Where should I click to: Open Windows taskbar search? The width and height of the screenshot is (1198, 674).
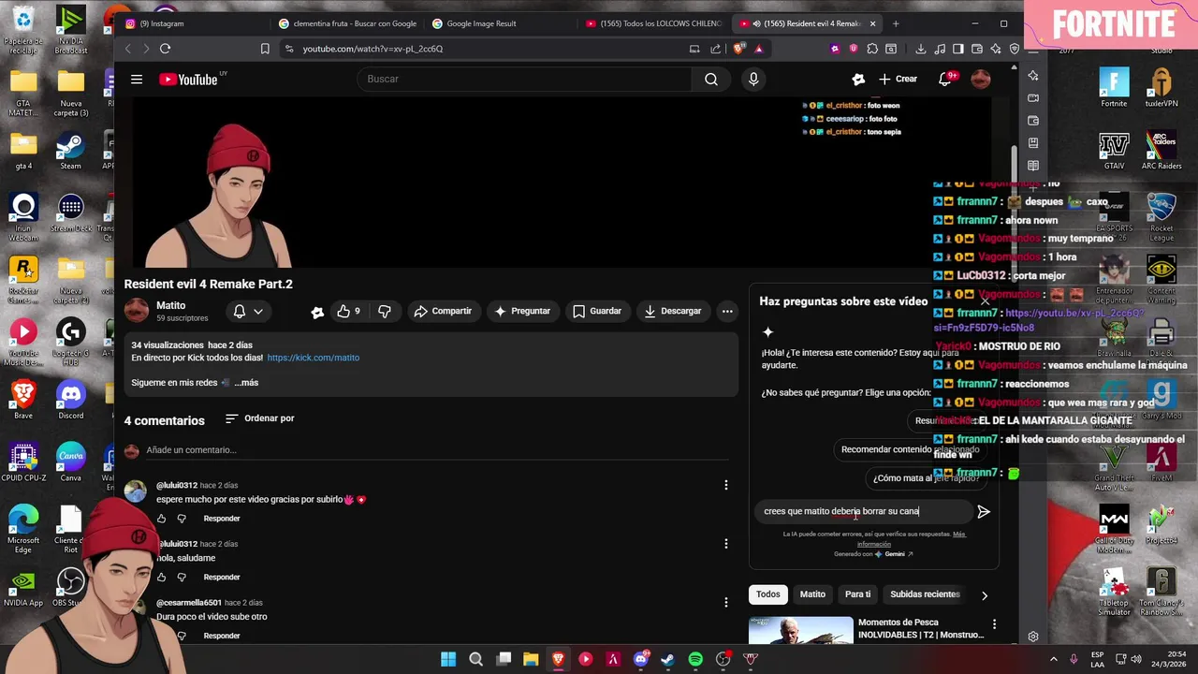click(x=475, y=660)
